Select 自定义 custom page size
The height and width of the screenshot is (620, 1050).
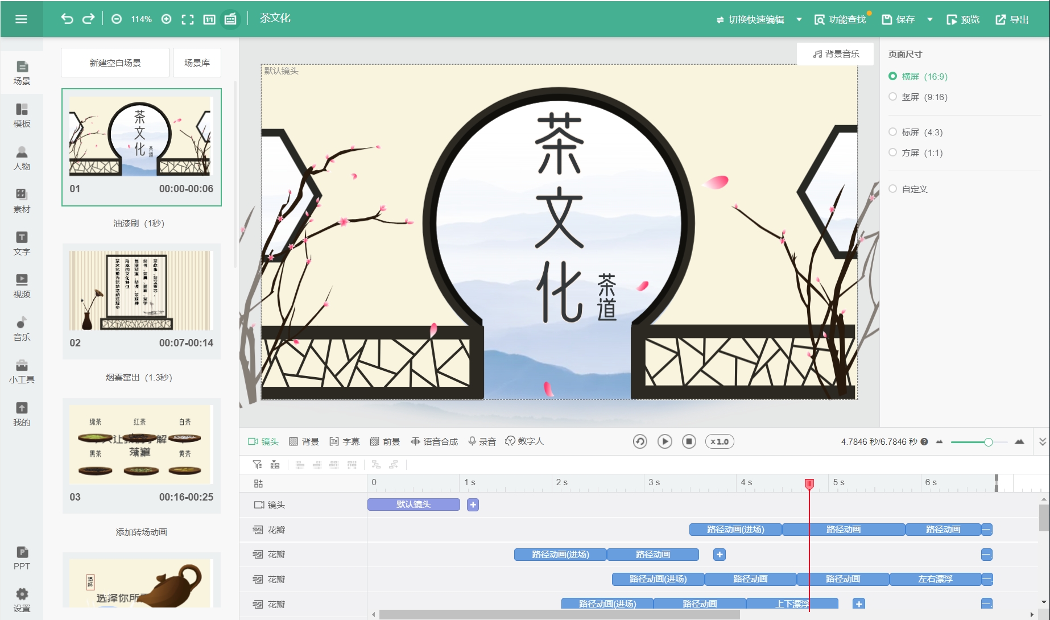908,189
